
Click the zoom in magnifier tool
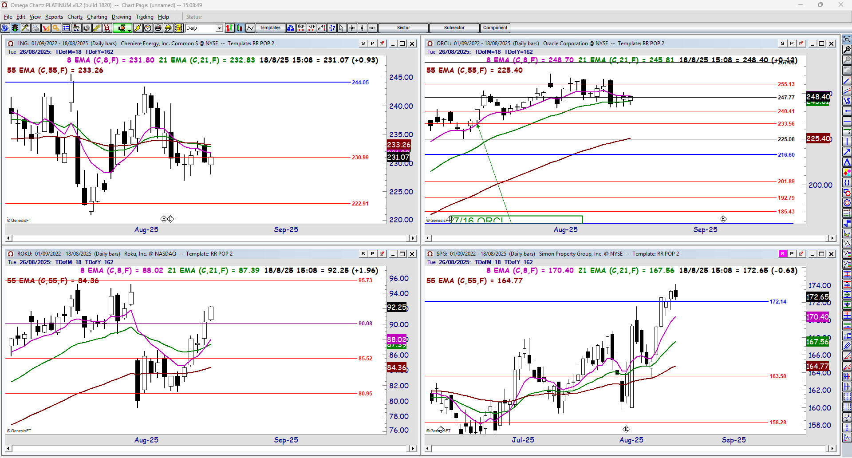[x=847, y=50]
